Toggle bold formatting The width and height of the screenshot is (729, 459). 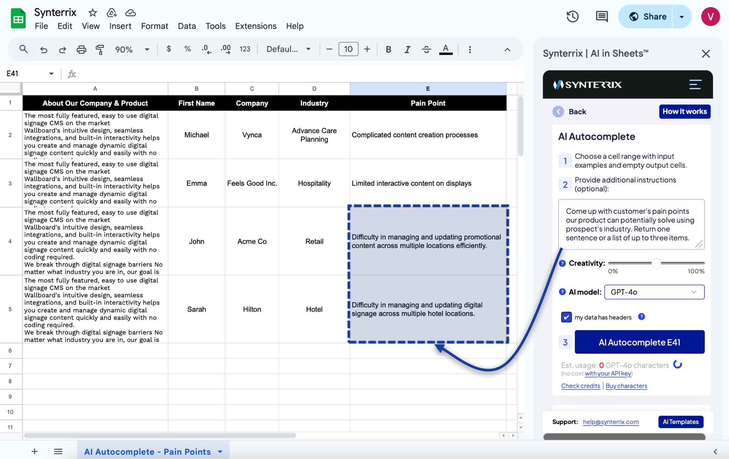(x=389, y=49)
